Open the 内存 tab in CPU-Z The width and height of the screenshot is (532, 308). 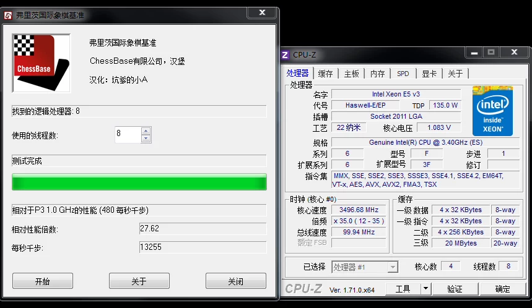[377, 74]
